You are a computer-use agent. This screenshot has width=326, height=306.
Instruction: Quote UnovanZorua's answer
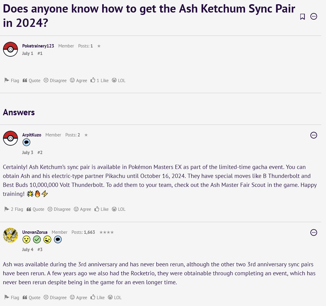[31, 297]
